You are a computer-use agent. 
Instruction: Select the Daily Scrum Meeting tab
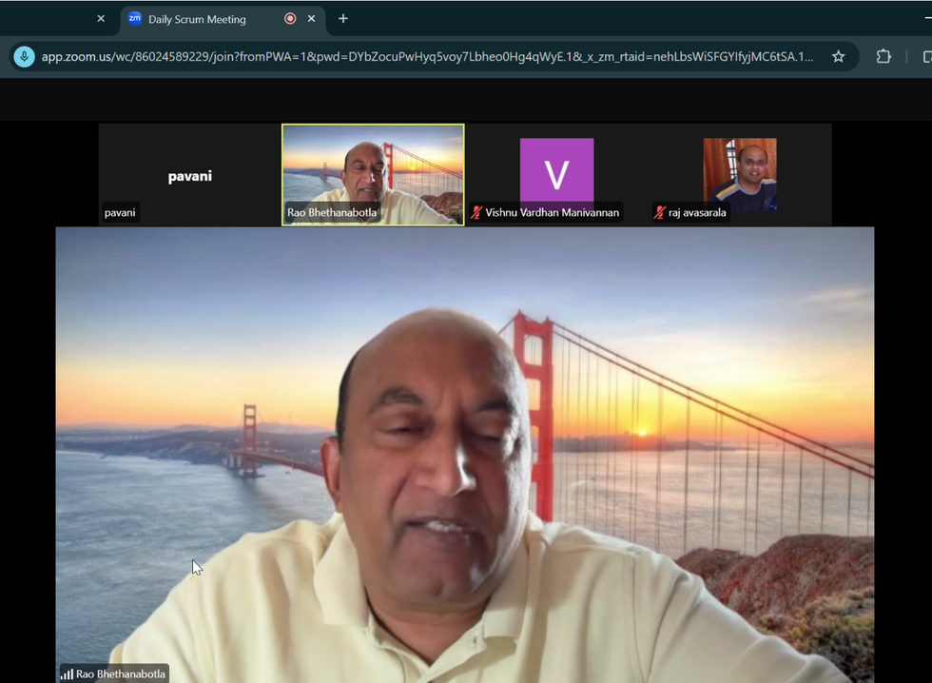(x=223, y=19)
